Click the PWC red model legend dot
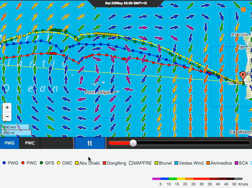Image resolution: width=252 pixels, height=188 pixels. 22,163
